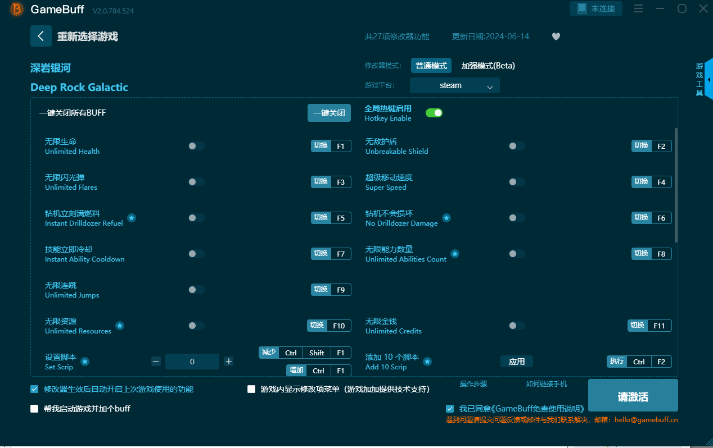Click the vertical scrollbar of the cheat list
This screenshot has height=448, width=713.
[675, 185]
